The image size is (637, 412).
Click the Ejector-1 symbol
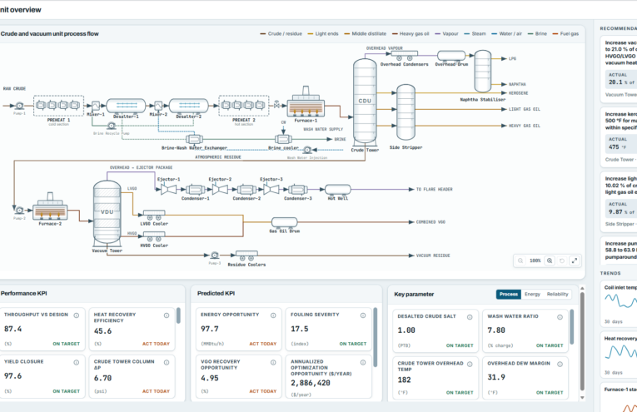click(x=168, y=189)
